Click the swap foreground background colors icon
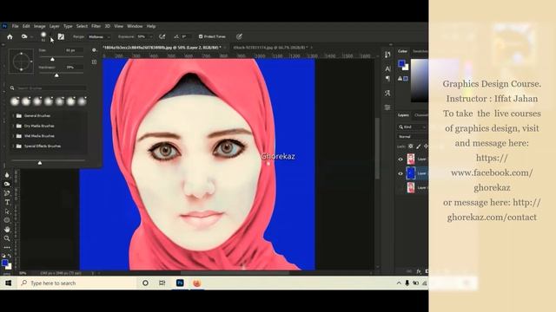 pyautogui.click(x=10, y=256)
